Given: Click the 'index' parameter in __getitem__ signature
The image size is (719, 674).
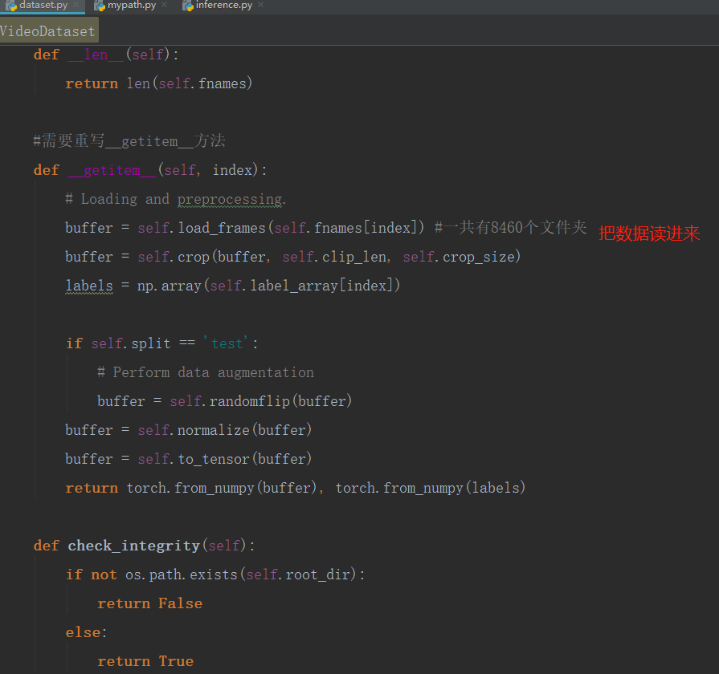Looking at the screenshot, I should 232,170.
